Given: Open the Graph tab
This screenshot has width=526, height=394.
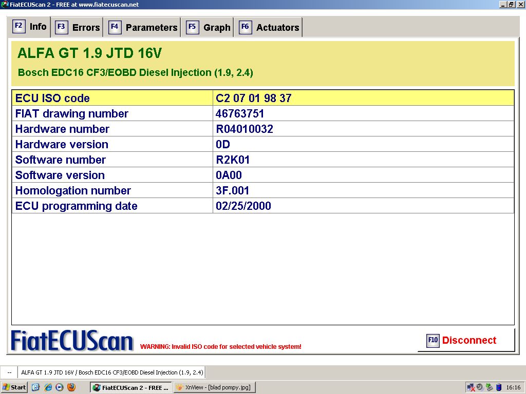Looking at the screenshot, I should coord(208,27).
